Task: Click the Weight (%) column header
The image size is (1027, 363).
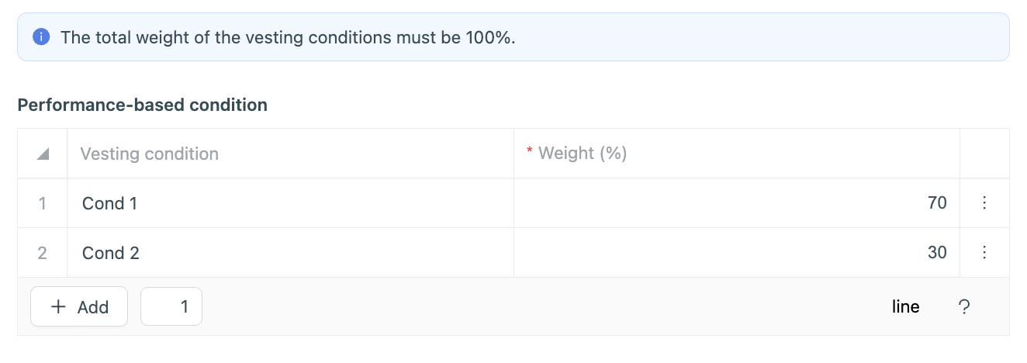Action: (x=582, y=154)
